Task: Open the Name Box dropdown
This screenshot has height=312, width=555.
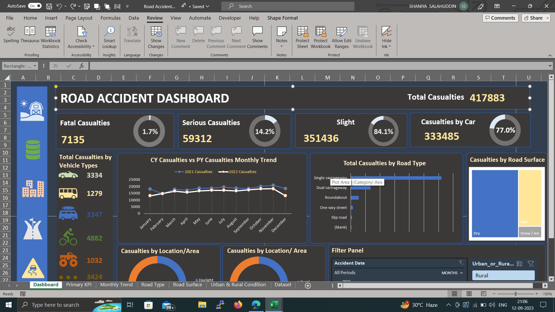Action: click(x=35, y=66)
